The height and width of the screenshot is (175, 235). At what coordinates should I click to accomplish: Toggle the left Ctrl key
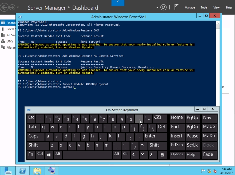pos(40,155)
